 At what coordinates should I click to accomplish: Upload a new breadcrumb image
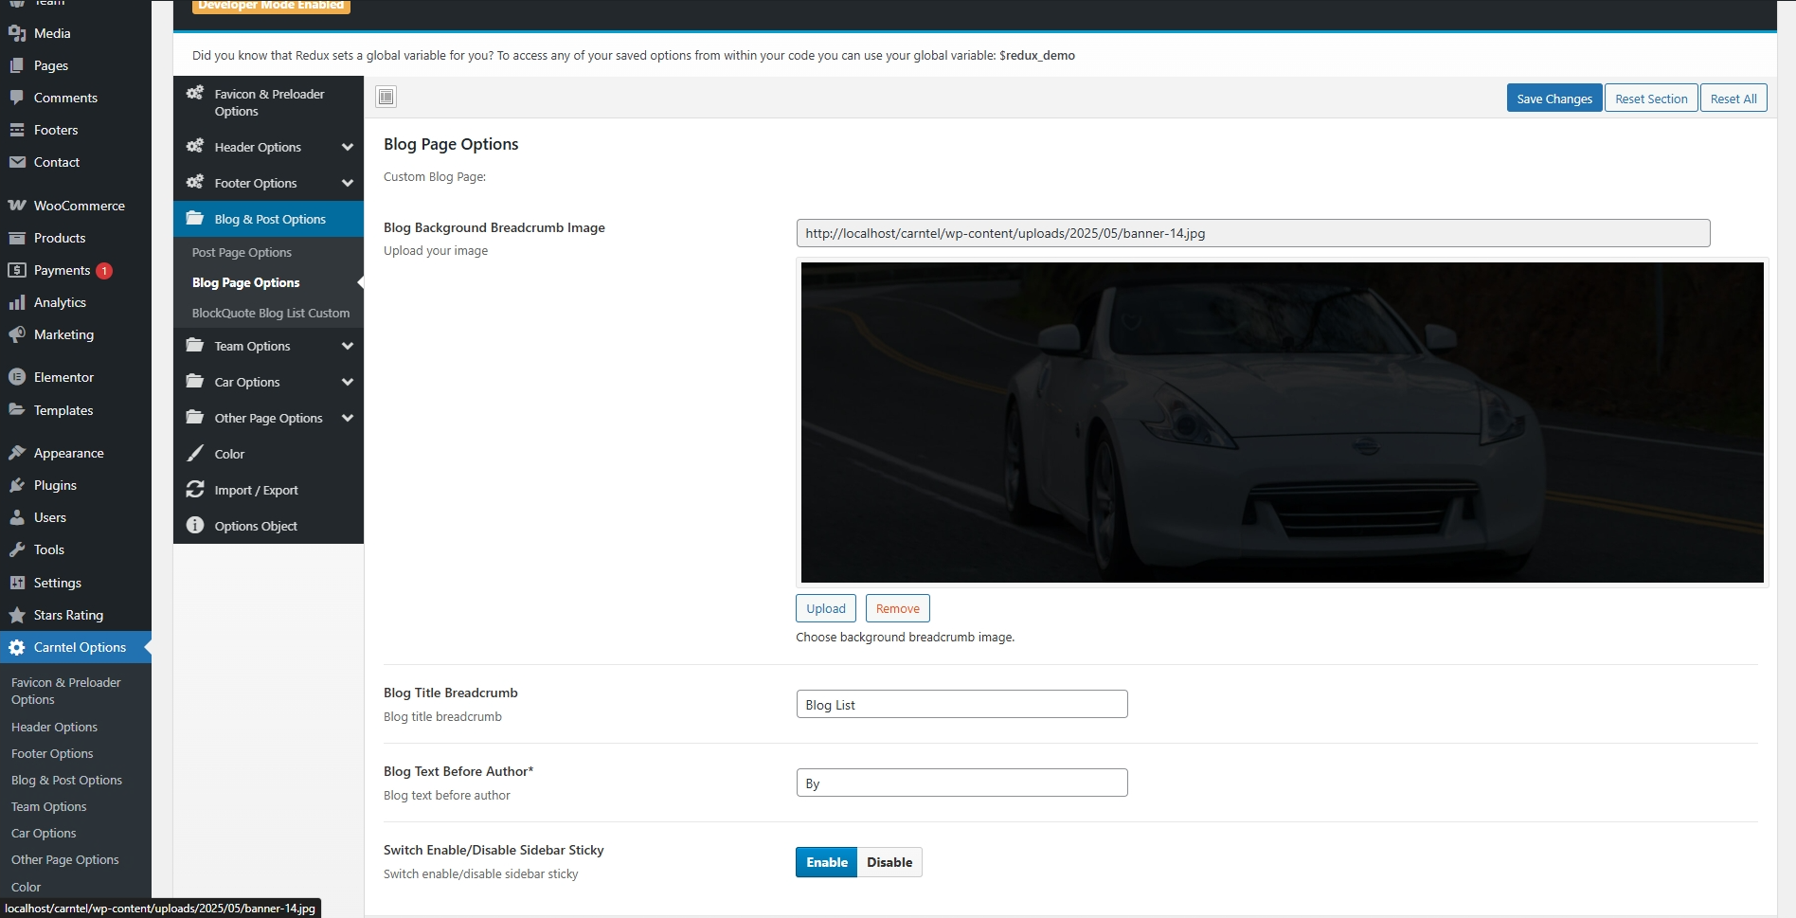[x=825, y=608]
